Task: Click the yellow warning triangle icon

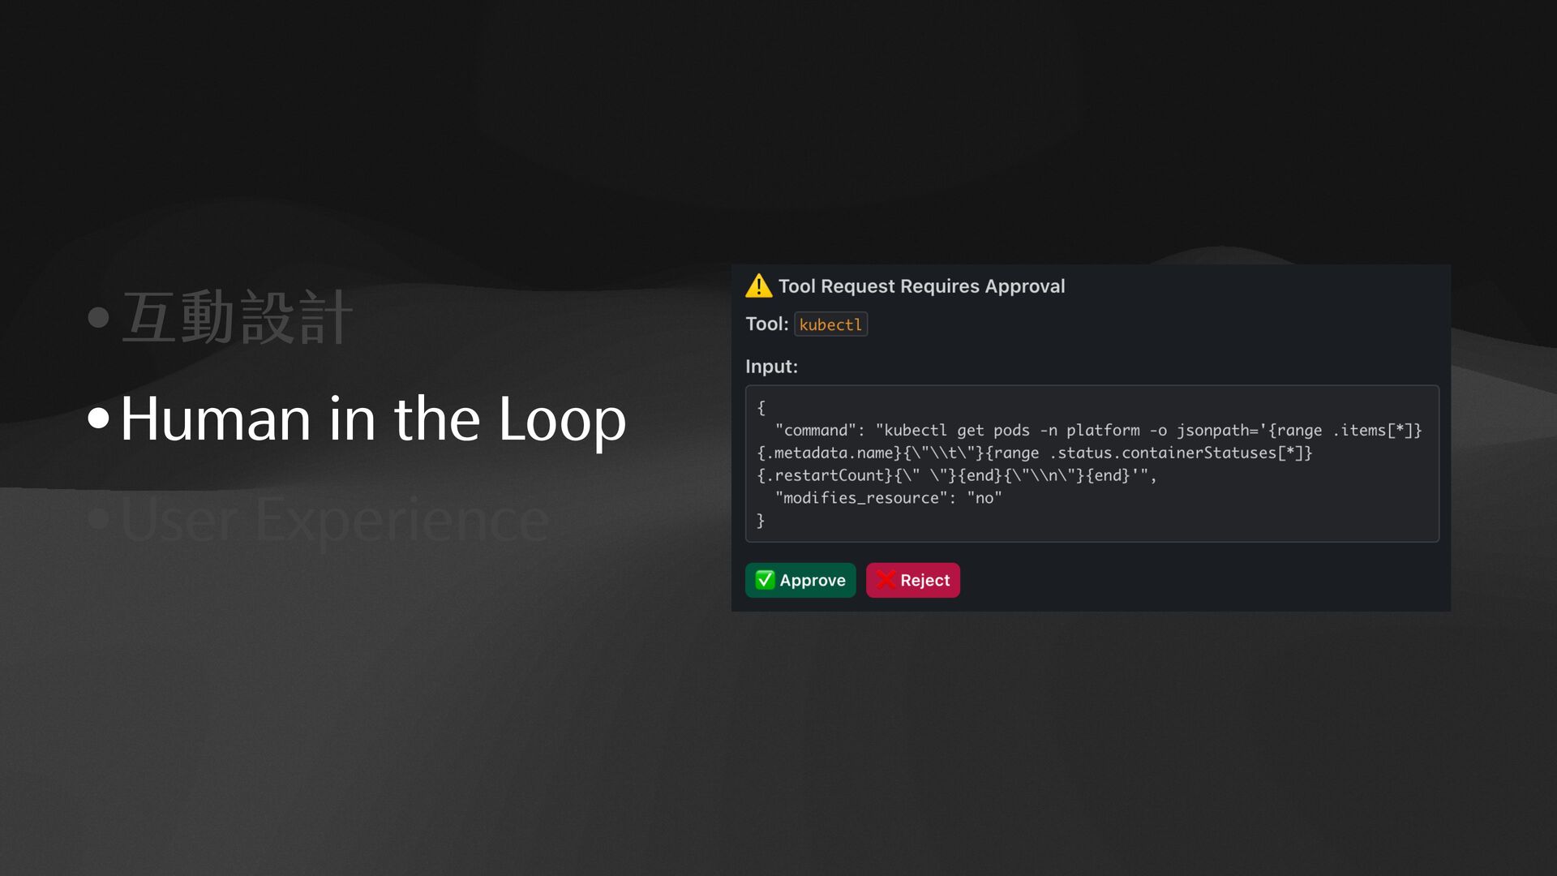Action: tap(758, 286)
